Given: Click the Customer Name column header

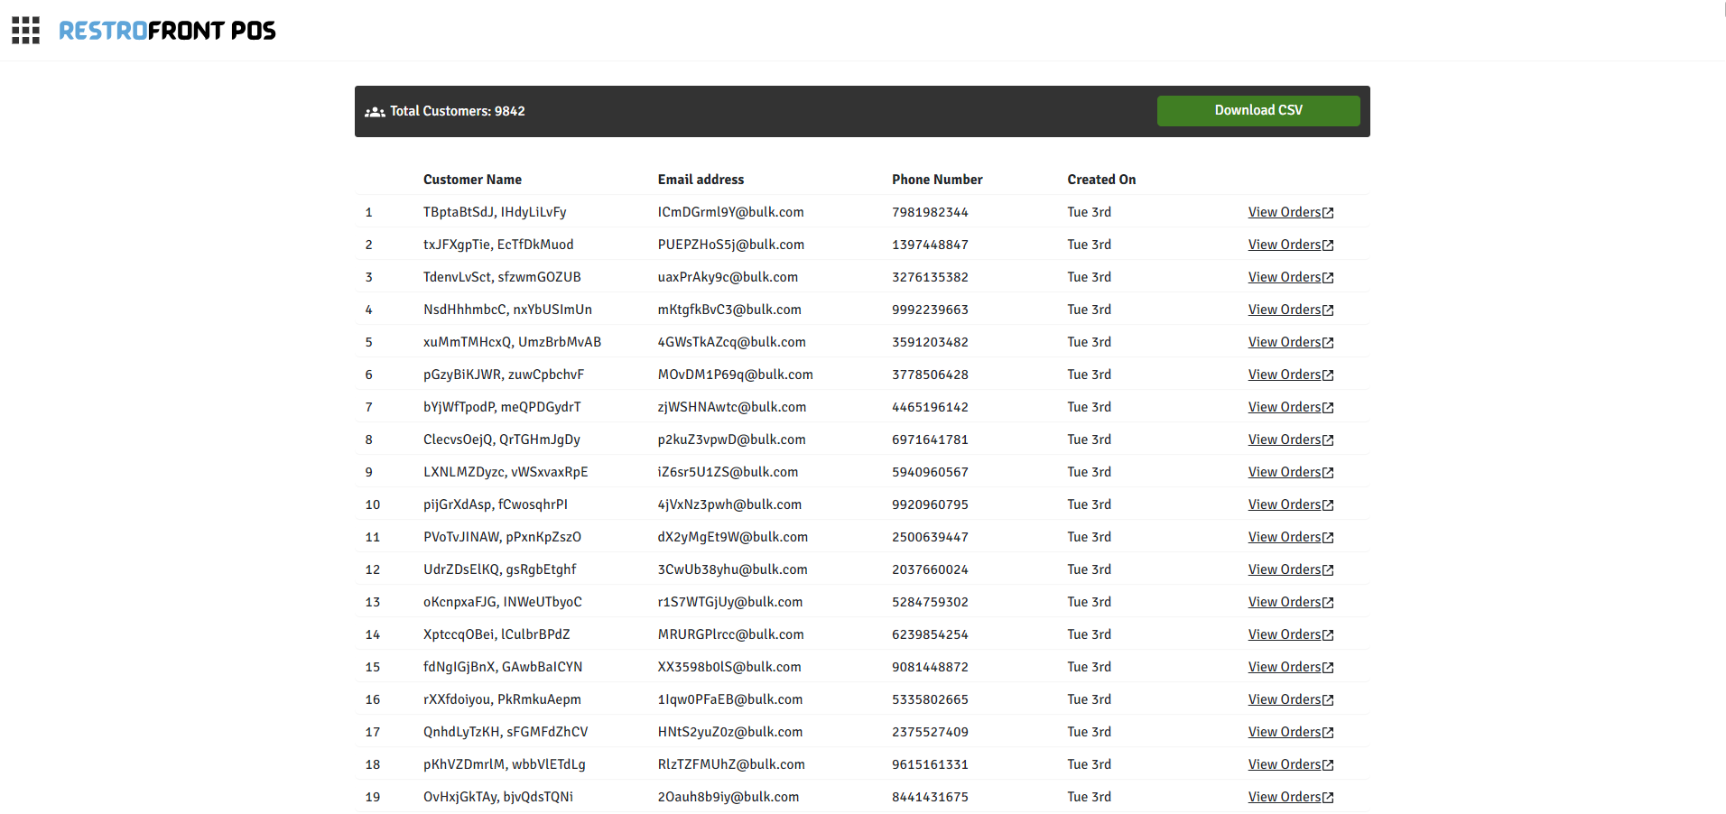Looking at the screenshot, I should coord(472,180).
